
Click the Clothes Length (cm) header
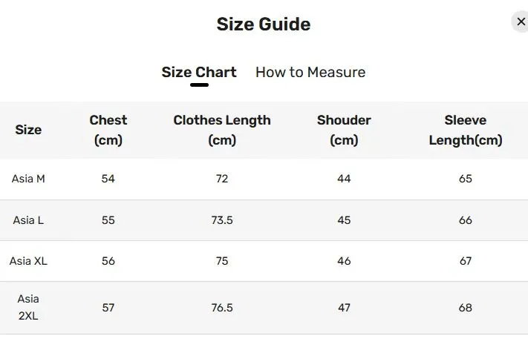tap(222, 130)
